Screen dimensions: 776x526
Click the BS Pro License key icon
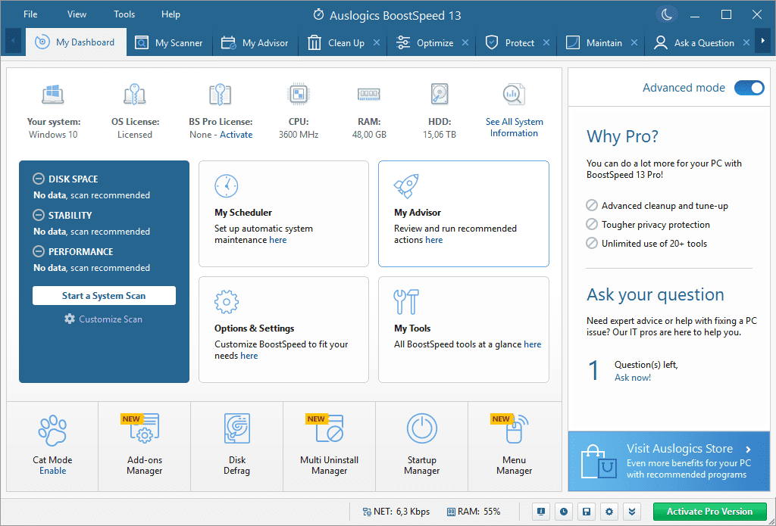[221, 95]
